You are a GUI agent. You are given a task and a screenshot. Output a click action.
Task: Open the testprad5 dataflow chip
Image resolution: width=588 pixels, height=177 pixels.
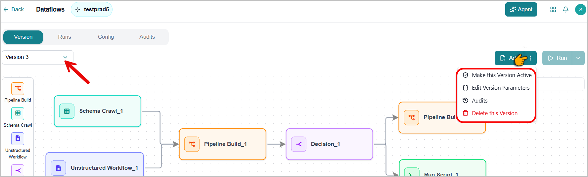(x=92, y=9)
